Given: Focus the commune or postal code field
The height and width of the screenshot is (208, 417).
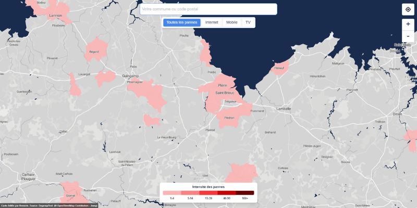Looking at the screenshot, I should (208, 9).
